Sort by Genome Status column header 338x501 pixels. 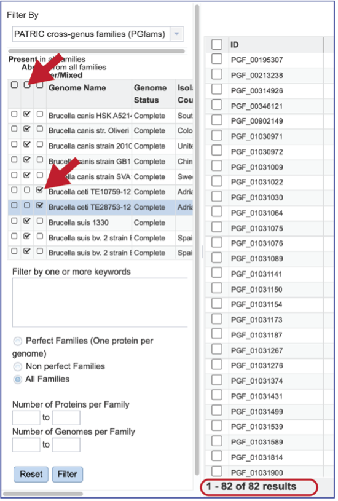point(151,94)
